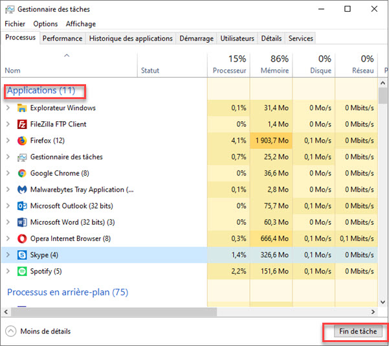This screenshot has height=346, width=389.
Task: Sort by the Statut column header
Action: 172,64
